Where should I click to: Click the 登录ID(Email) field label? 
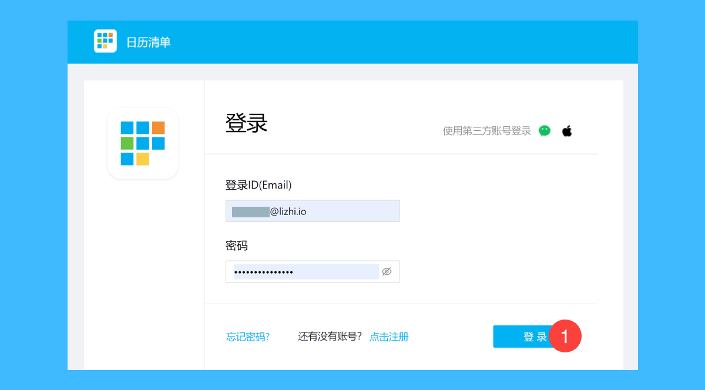click(258, 185)
